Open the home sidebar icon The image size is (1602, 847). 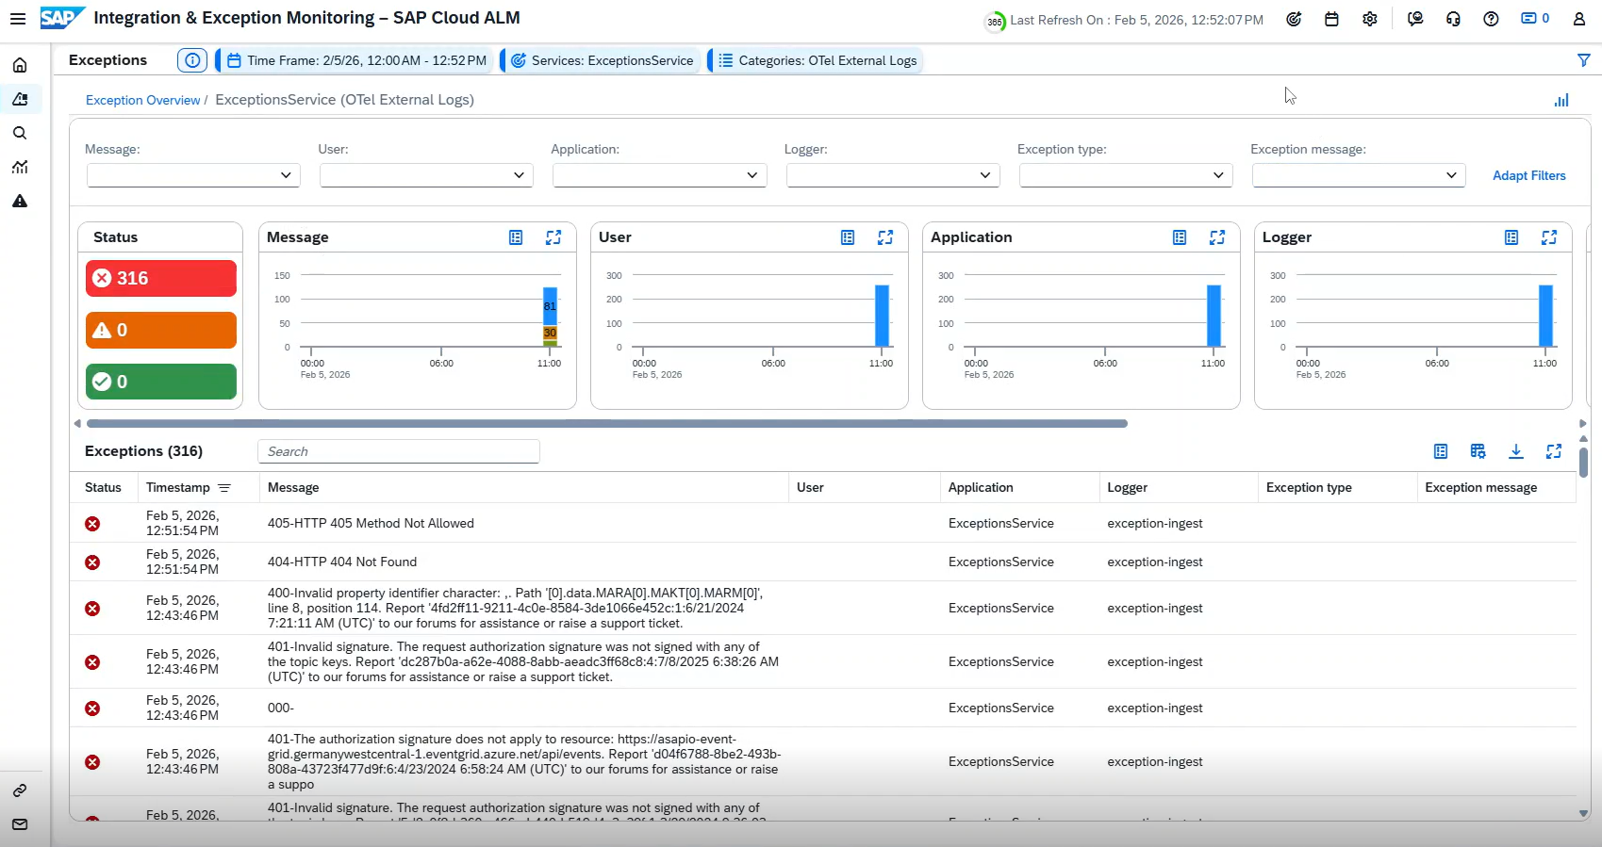point(20,65)
